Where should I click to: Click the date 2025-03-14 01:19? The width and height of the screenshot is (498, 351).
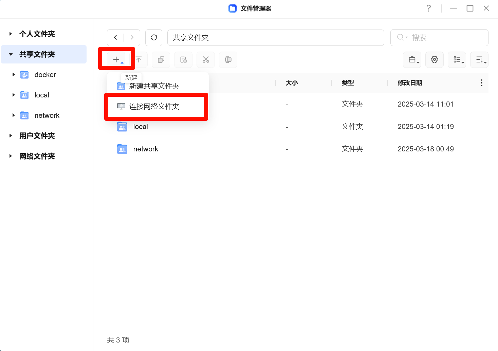click(425, 127)
